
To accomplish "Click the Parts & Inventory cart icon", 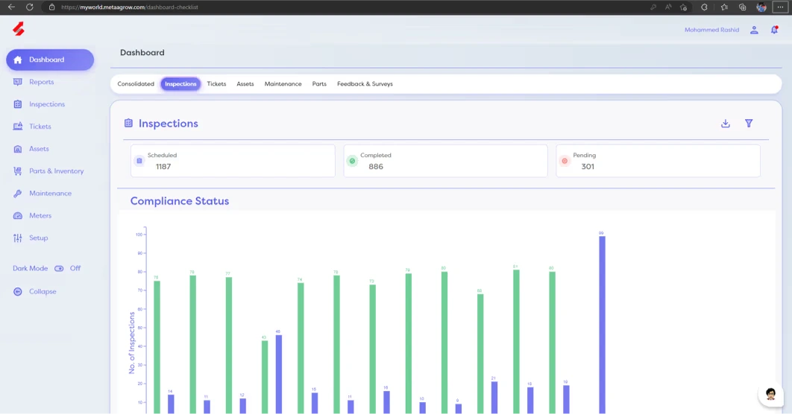I will 18,171.
